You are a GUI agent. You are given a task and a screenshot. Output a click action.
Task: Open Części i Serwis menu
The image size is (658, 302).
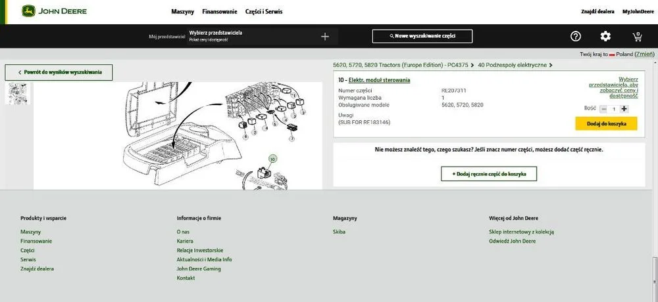(264, 12)
